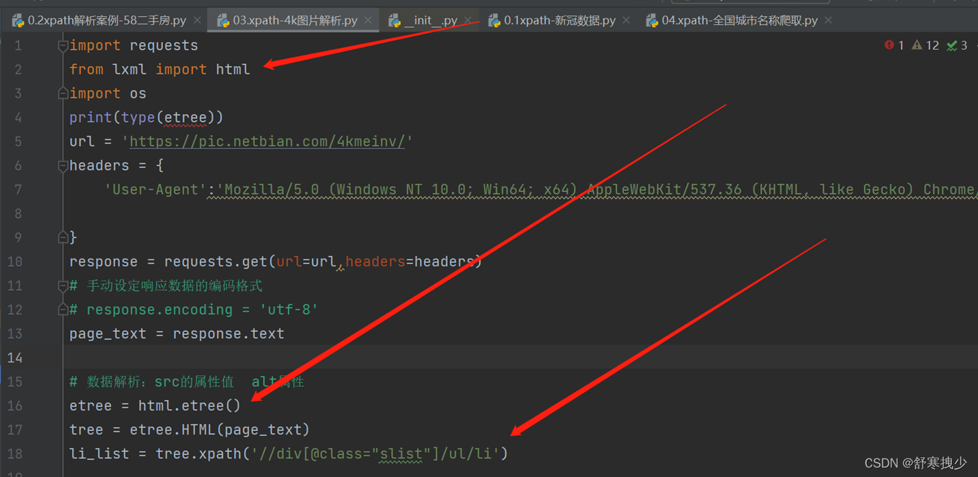The image size is (978, 477).
Task: Click the Python icon on 04.xpath-全国城市名称爬取.py tab
Action: pyautogui.click(x=652, y=20)
